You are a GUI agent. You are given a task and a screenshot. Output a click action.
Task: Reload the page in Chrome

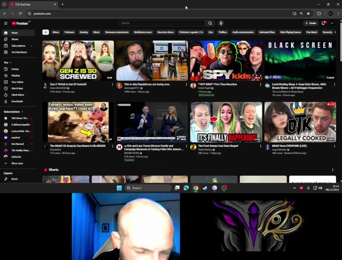[20, 13]
